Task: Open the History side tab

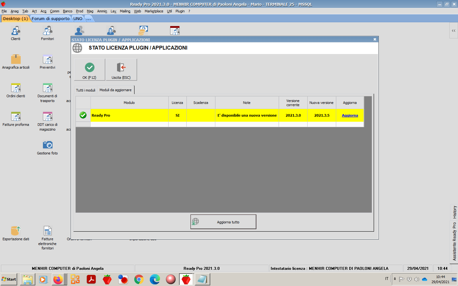Action: coord(455,212)
